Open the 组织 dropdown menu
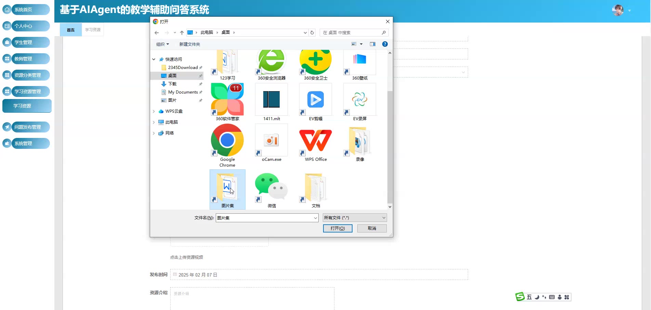 [x=163, y=44]
